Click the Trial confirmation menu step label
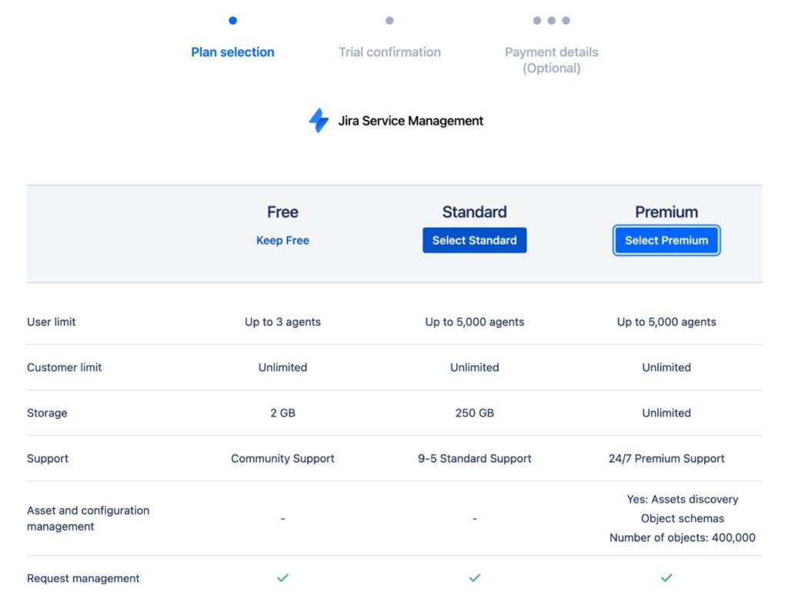788x599 pixels. pyautogui.click(x=389, y=52)
